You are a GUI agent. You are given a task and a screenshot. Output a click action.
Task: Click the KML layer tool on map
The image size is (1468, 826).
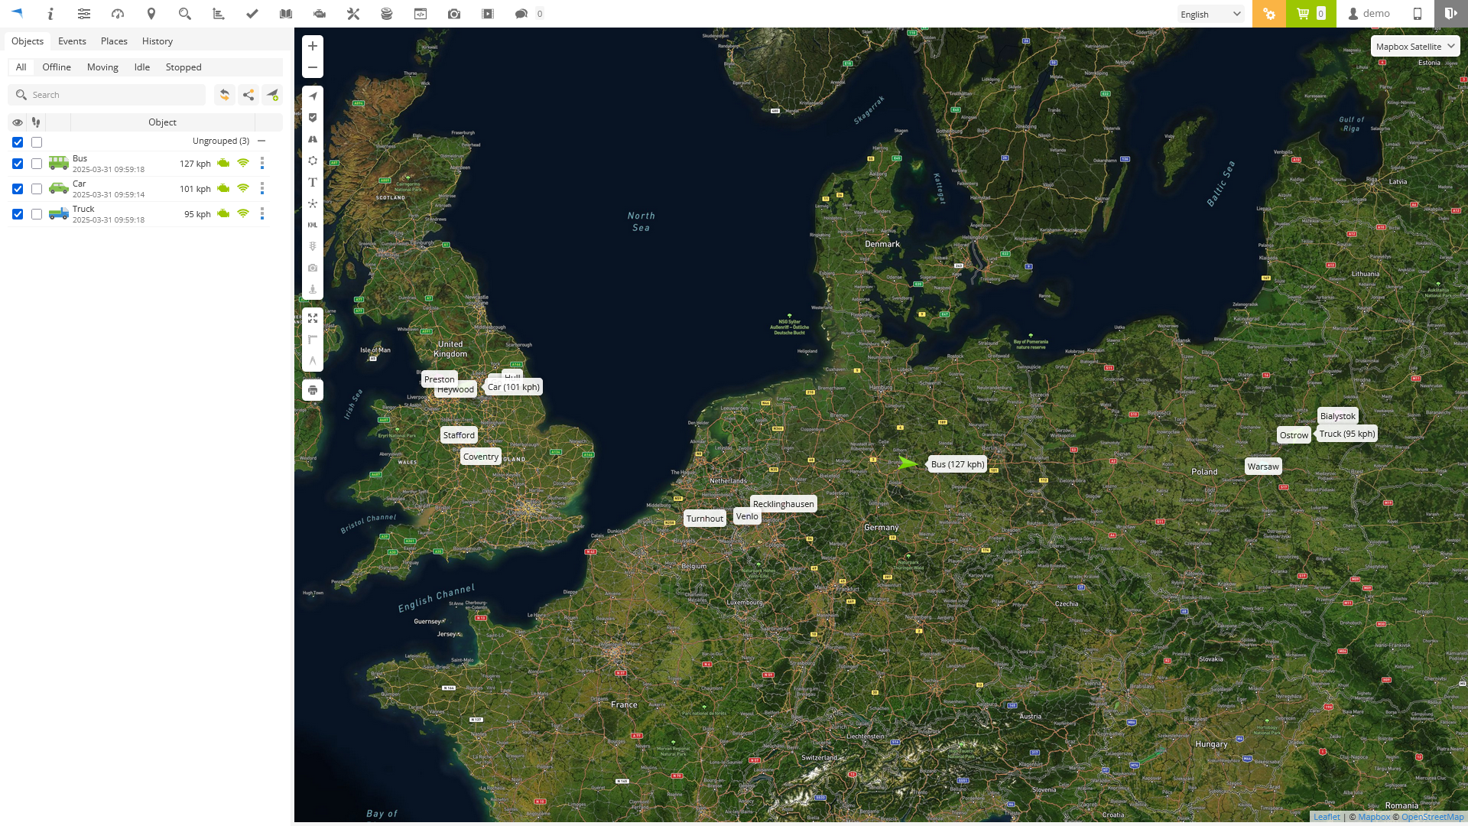click(313, 225)
